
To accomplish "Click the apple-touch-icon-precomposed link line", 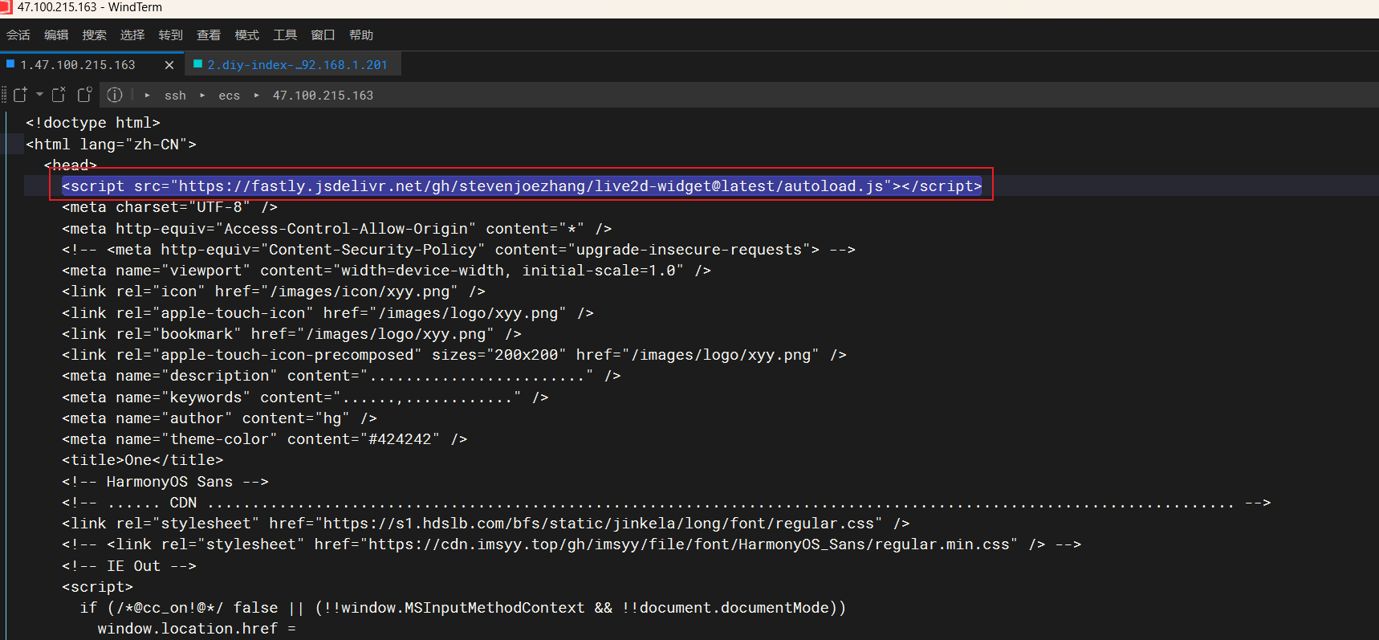I will 454,355.
